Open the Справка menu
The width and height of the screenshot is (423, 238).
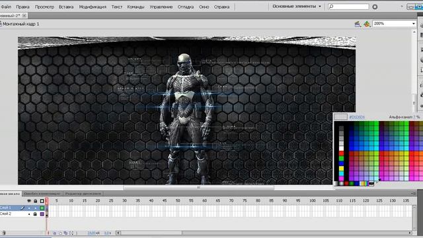tap(221, 7)
